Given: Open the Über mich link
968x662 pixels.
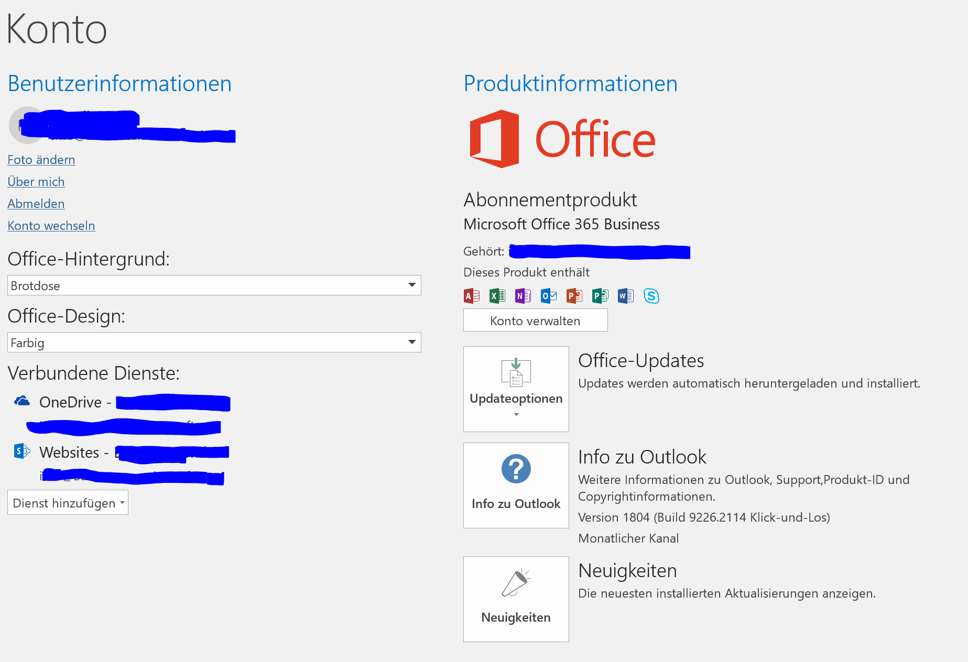Looking at the screenshot, I should click(36, 182).
